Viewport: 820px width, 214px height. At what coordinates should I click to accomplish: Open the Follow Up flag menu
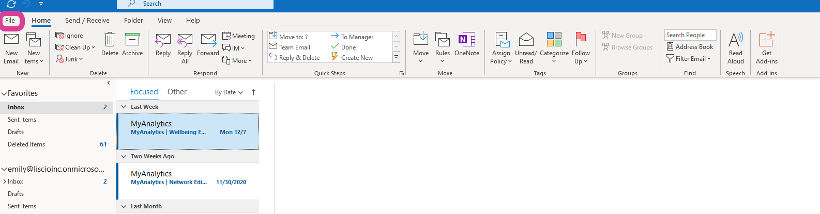click(x=581, y=48)
